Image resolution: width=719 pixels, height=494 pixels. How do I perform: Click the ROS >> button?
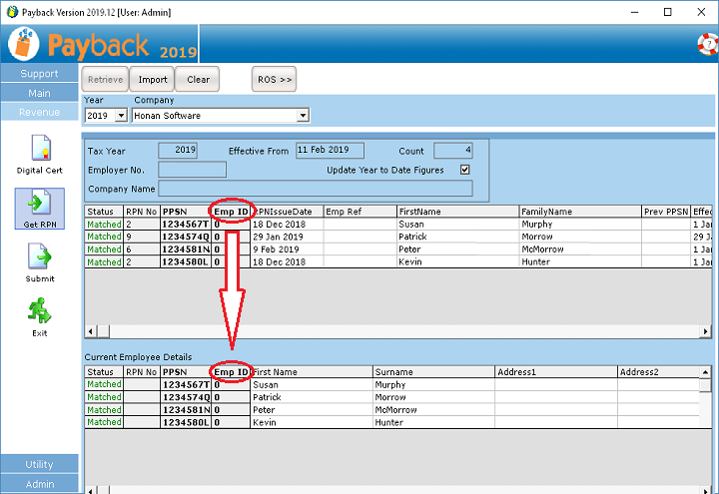pos(275,80)
